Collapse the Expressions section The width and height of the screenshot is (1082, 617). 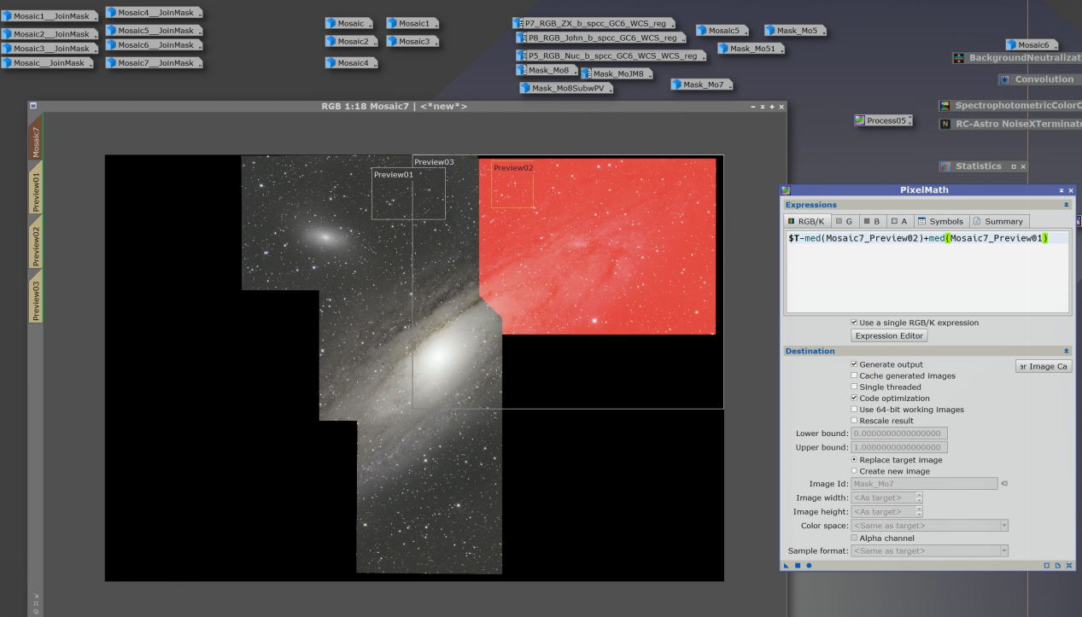pyautogui.click(x=1066, y=205)
